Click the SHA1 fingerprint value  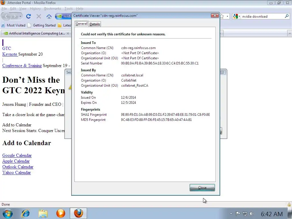[165, 115]
